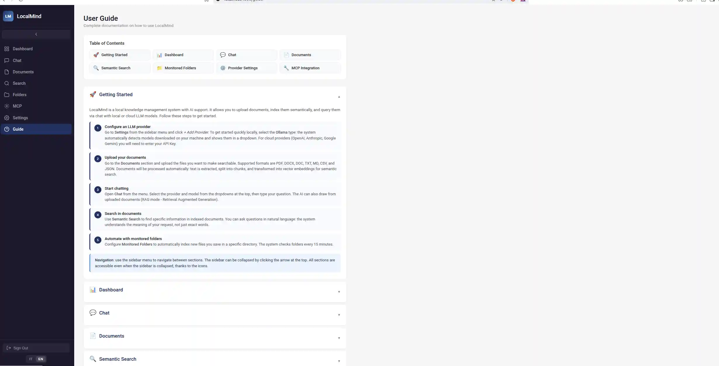Click the Search magnifier icon in sidebar
Viewport: 719px width, 366px height.
pyautogui.click(x=7, y=83)
